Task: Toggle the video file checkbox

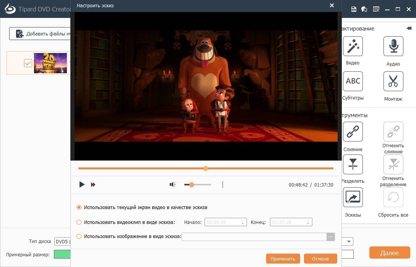Action: 28,63
